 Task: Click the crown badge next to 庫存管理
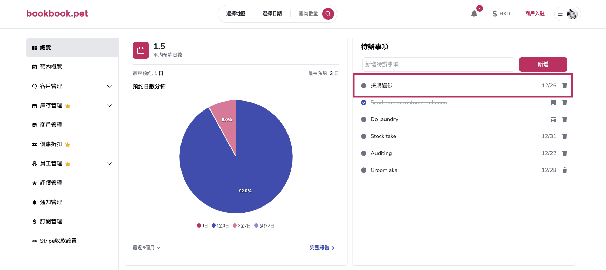[68, 106]
